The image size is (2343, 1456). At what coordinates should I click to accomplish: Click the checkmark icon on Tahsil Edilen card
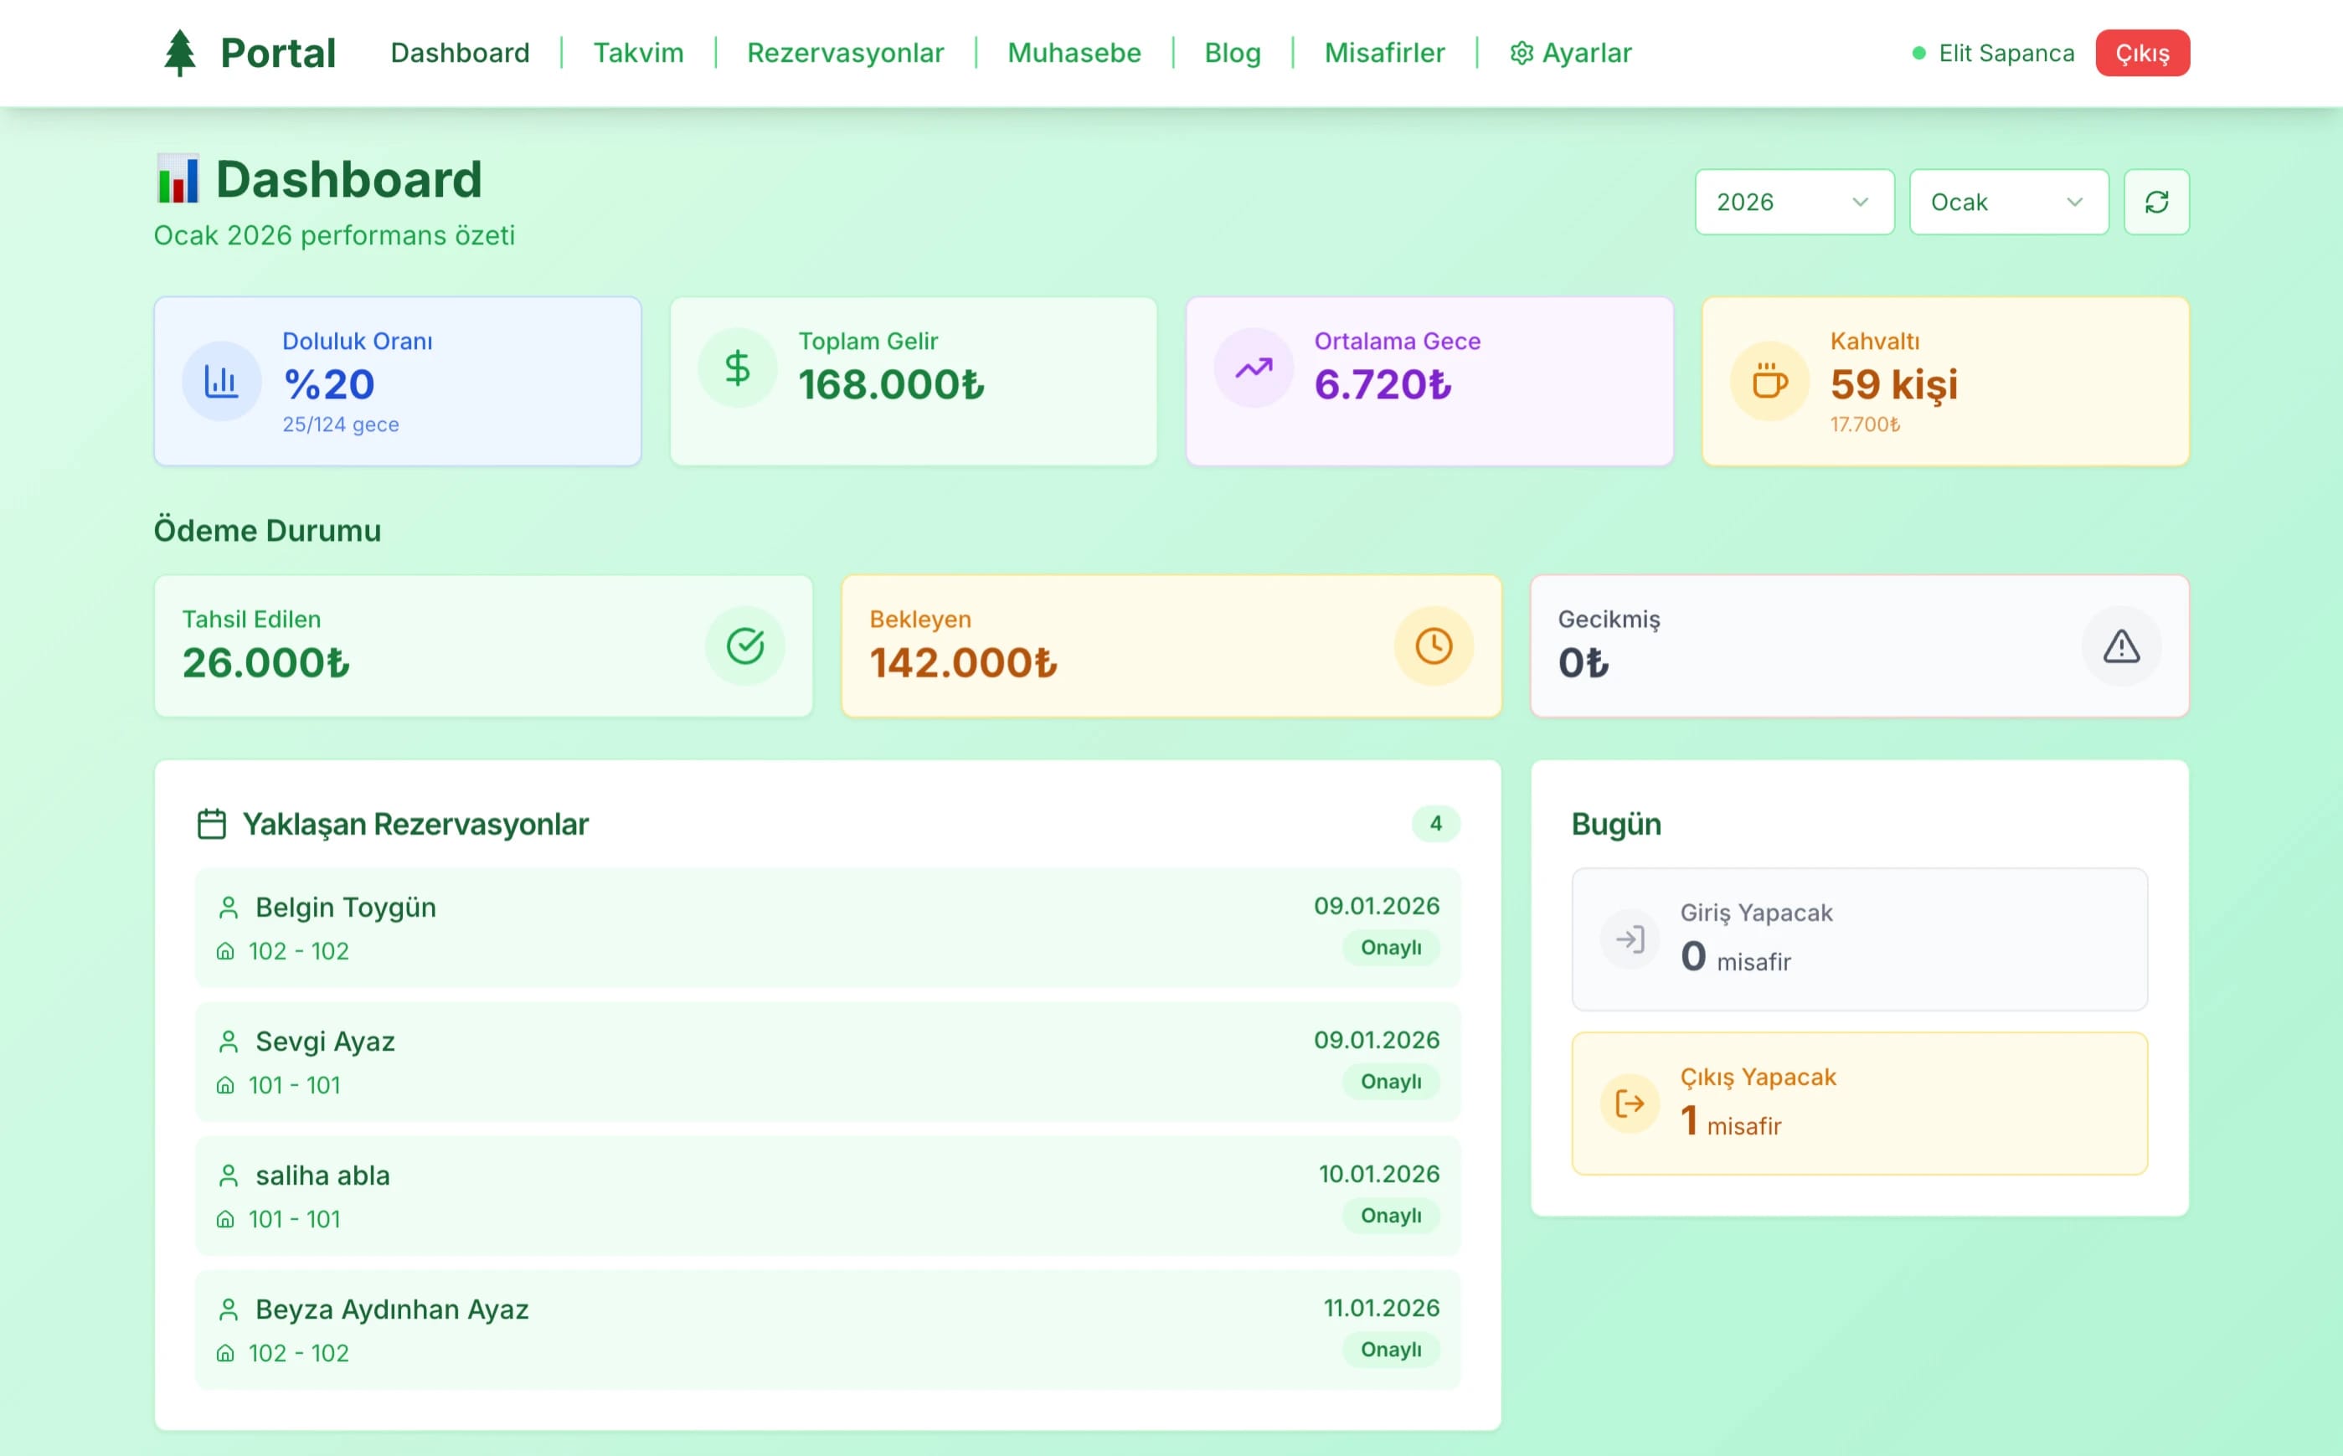click(745, 646)
